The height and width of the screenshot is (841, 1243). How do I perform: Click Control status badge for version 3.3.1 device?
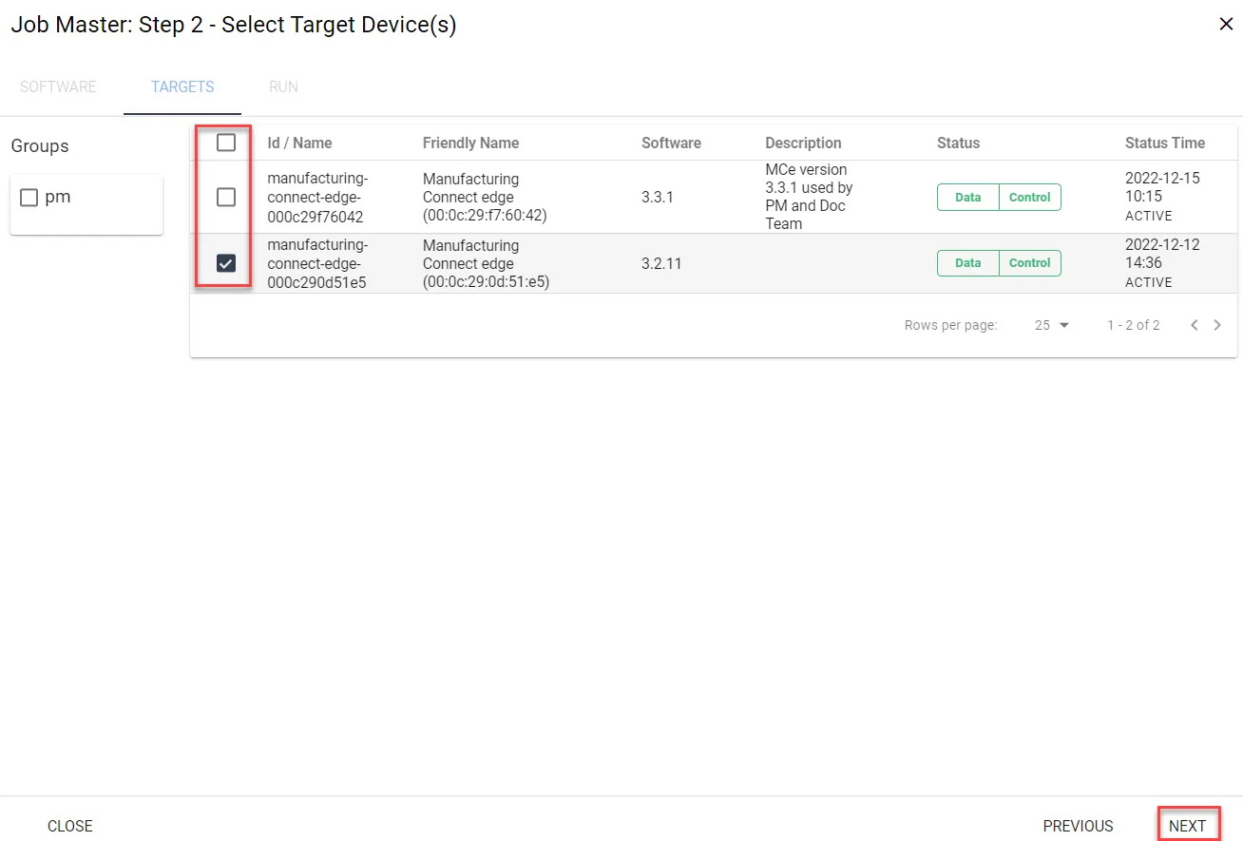click(x=1030, y=197)
